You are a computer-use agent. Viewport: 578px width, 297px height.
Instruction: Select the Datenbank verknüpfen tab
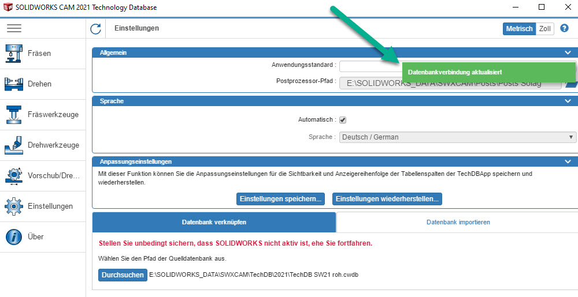click(x=214, y=222)
